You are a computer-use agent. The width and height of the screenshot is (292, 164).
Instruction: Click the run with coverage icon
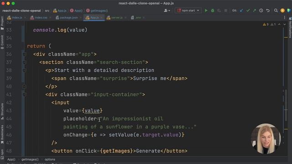219,10
